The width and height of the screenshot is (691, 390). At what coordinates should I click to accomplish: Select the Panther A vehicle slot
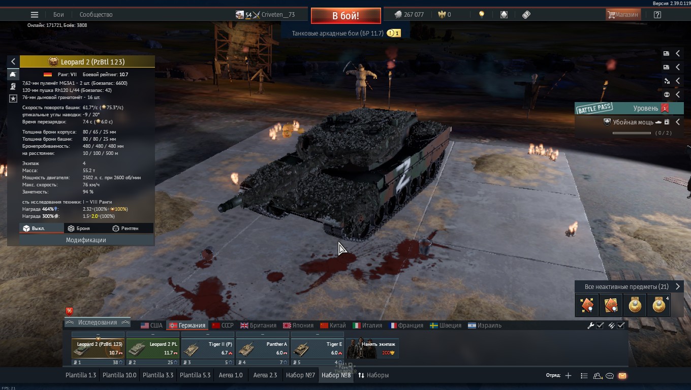263,348
